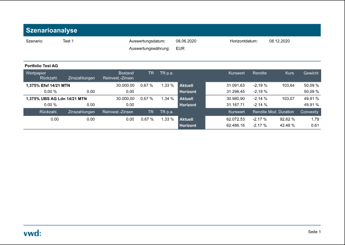This screenshot has height=245, width=345.
Task: Click the Bestand column header
Action: click(126, 73)
